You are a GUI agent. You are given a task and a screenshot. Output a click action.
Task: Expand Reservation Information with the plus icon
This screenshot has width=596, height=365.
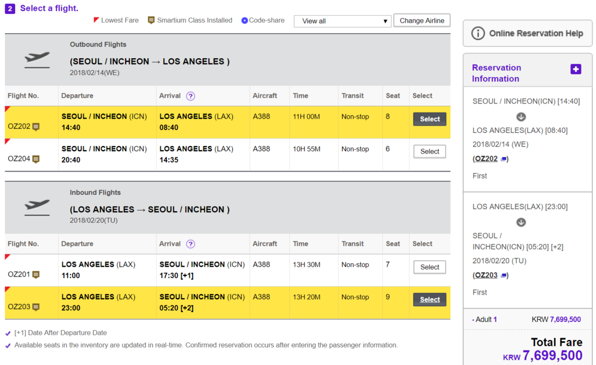point(576,69)
